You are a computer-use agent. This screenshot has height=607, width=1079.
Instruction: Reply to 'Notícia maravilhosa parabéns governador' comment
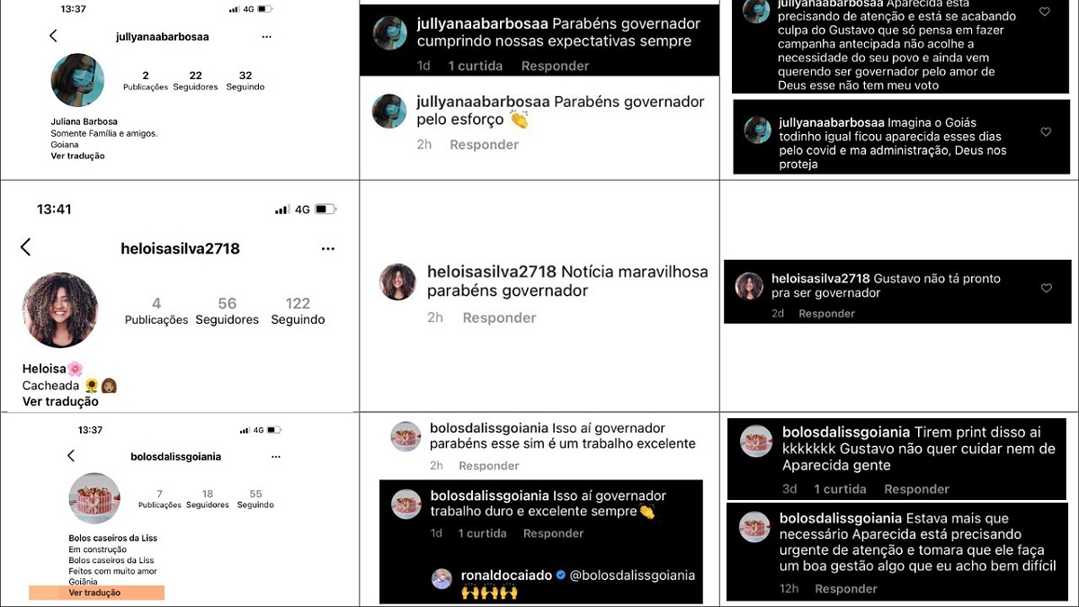499,317
